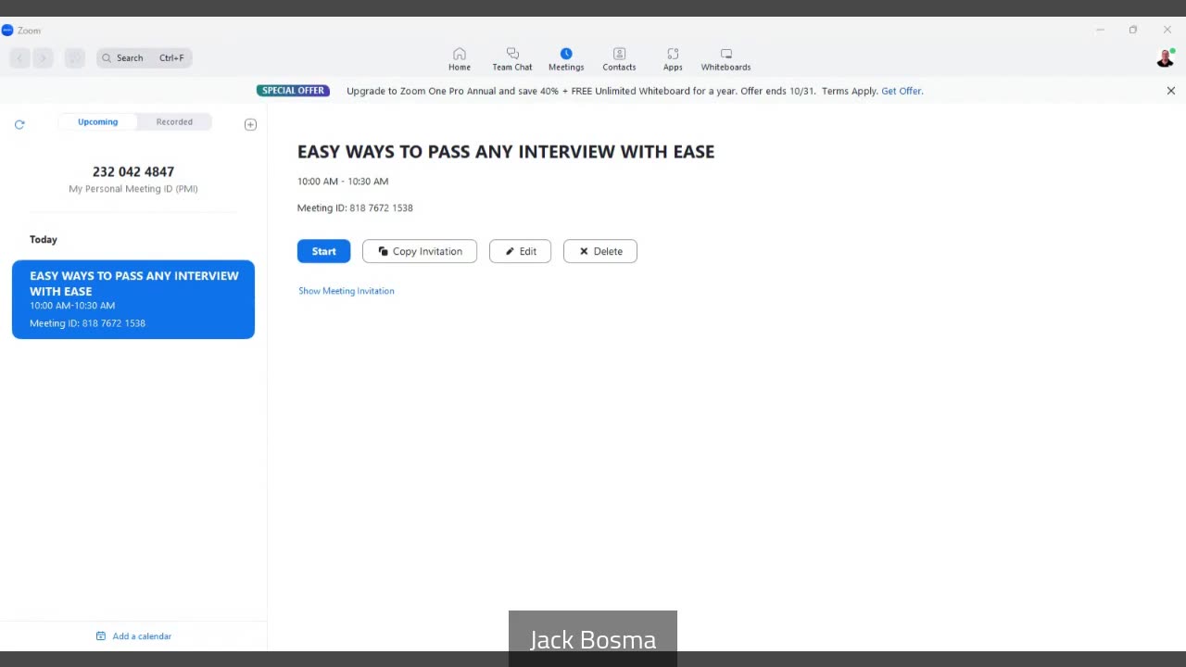
Task: Click the Today section label
Action: tap(44, 239)
